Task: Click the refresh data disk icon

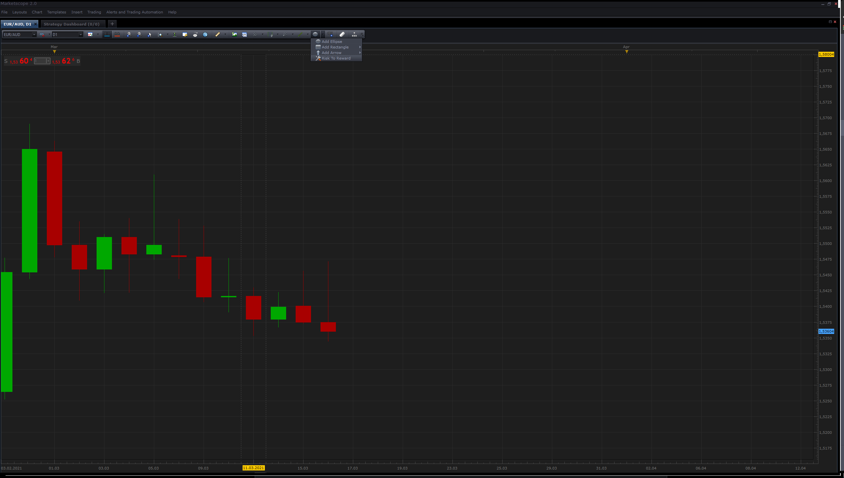Action: [x=195, y=34]
